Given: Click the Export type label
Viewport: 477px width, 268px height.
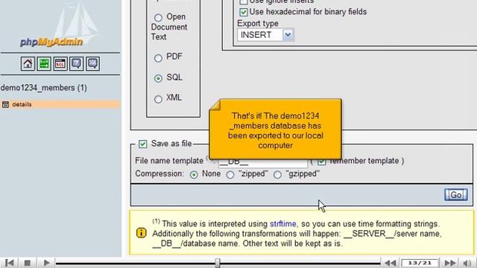Looking at the screenshot, I should pyautogui.click(x=258, y=24).
